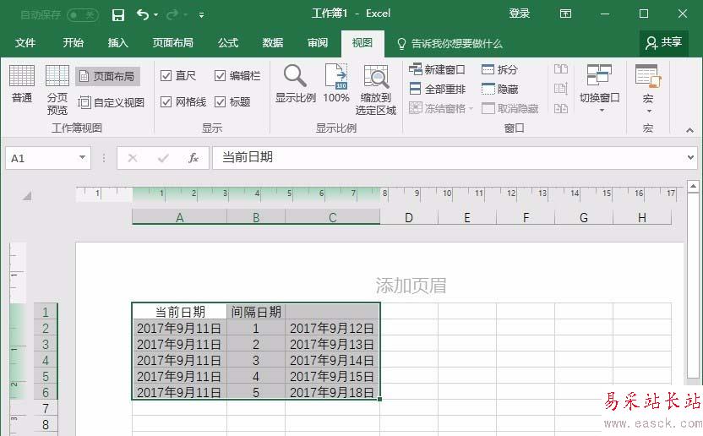The image size is (703, 436).
Task: Toggle the 直尺 ruler checkbox
Action: pyautogui.click(x=166, y=75)
